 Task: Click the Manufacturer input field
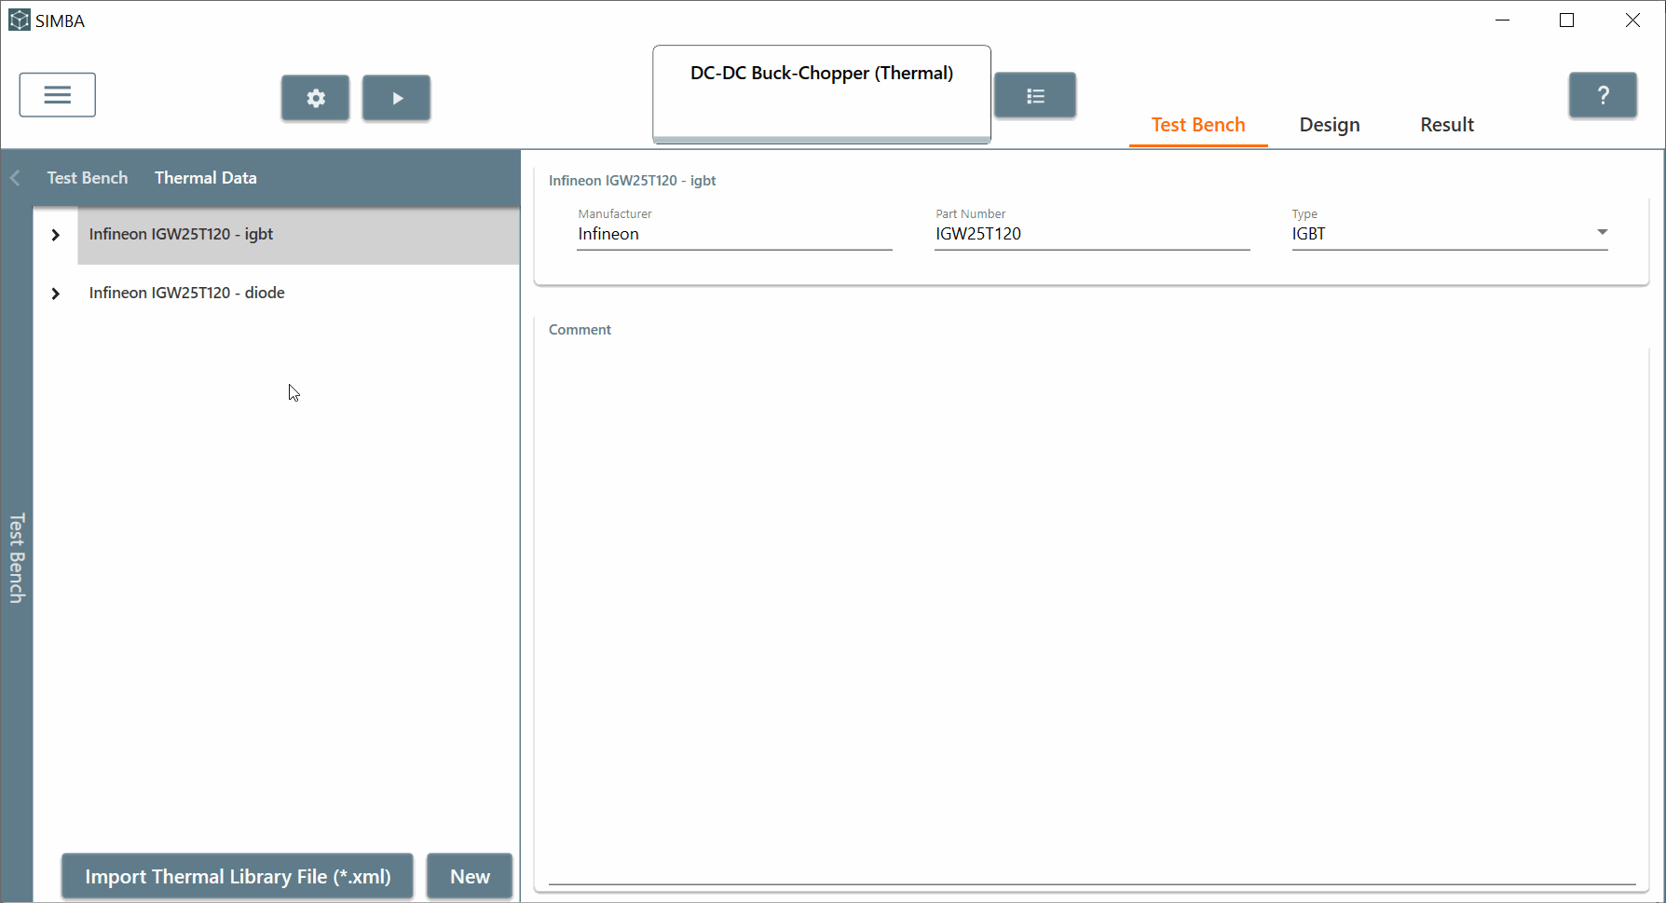tap(734, 234)
